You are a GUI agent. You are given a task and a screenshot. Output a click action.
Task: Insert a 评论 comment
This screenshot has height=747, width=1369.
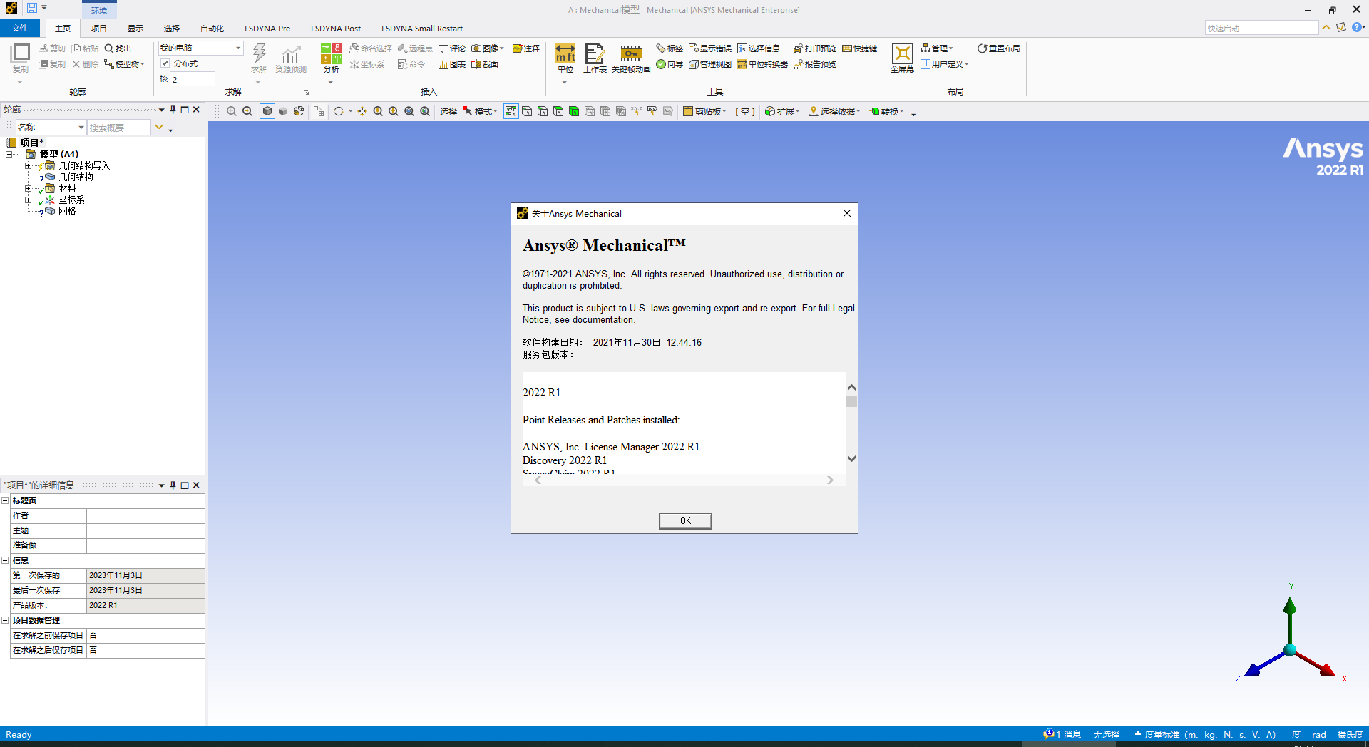coord(452,48)
